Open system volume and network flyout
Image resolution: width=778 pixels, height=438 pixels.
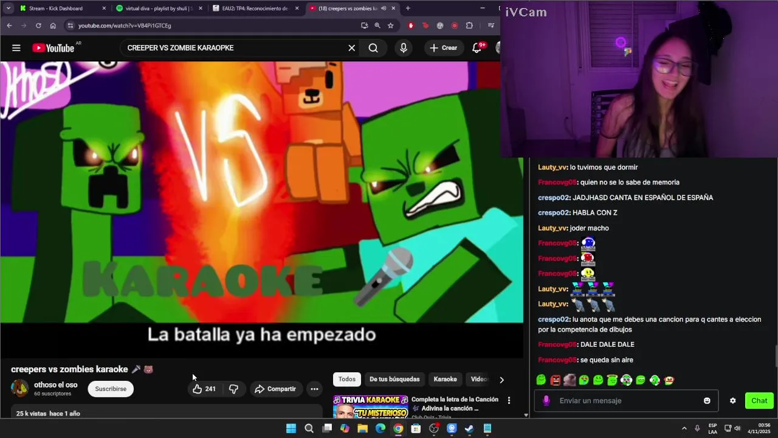[x=732, y=428]
